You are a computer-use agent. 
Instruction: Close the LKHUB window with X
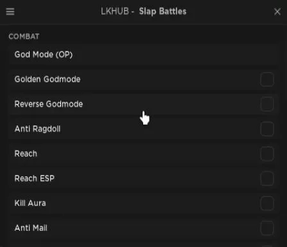277,12
